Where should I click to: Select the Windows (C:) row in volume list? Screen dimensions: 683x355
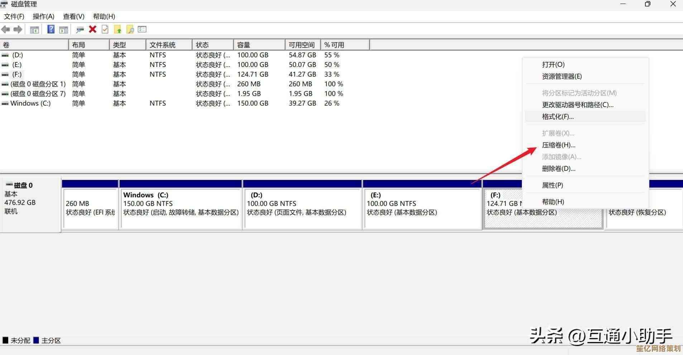point(30,103)
